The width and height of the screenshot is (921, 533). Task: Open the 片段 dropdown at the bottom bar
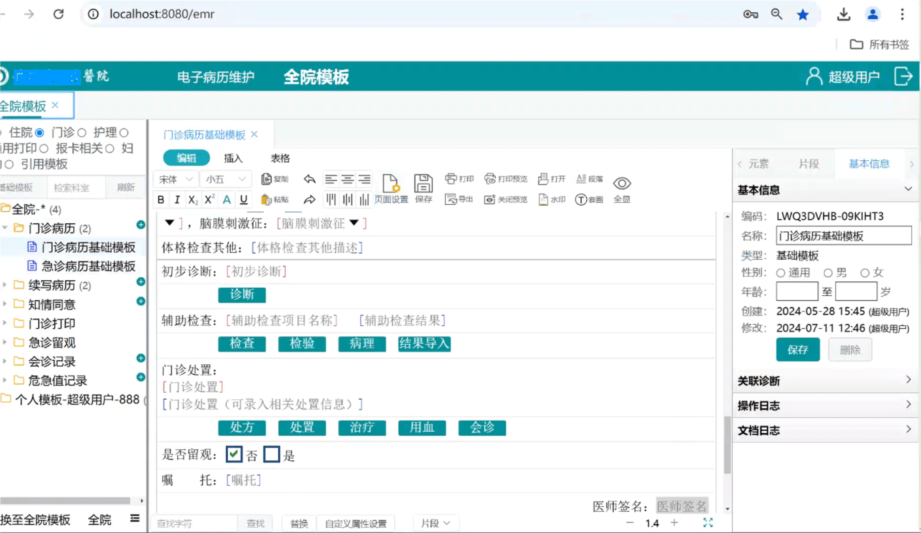(435, 523)
